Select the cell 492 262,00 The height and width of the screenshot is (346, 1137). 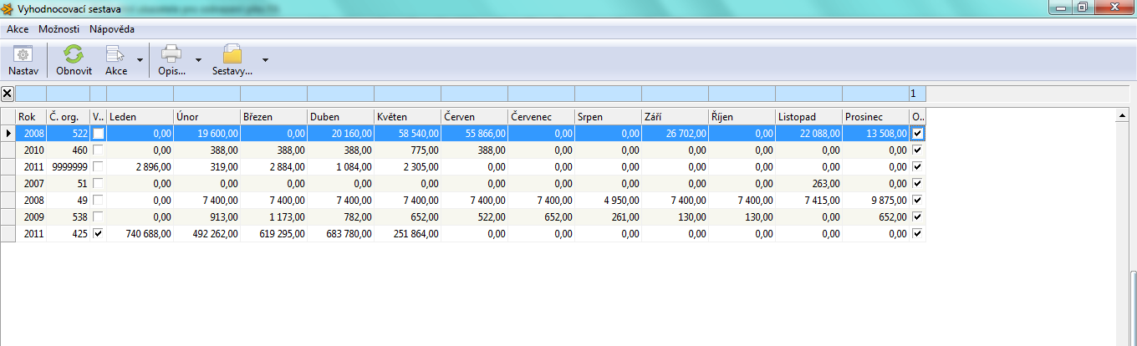point(206,234)
